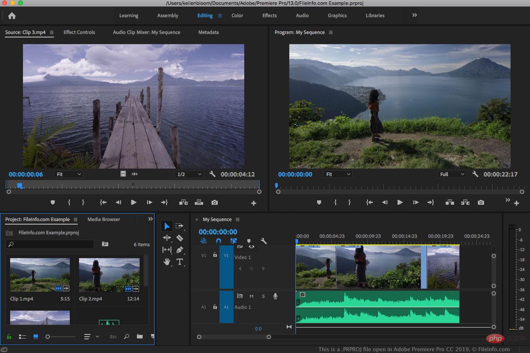Toggle lock on Video 1 track
This screenshot has width=530, height=353.
tap(215, 255)
